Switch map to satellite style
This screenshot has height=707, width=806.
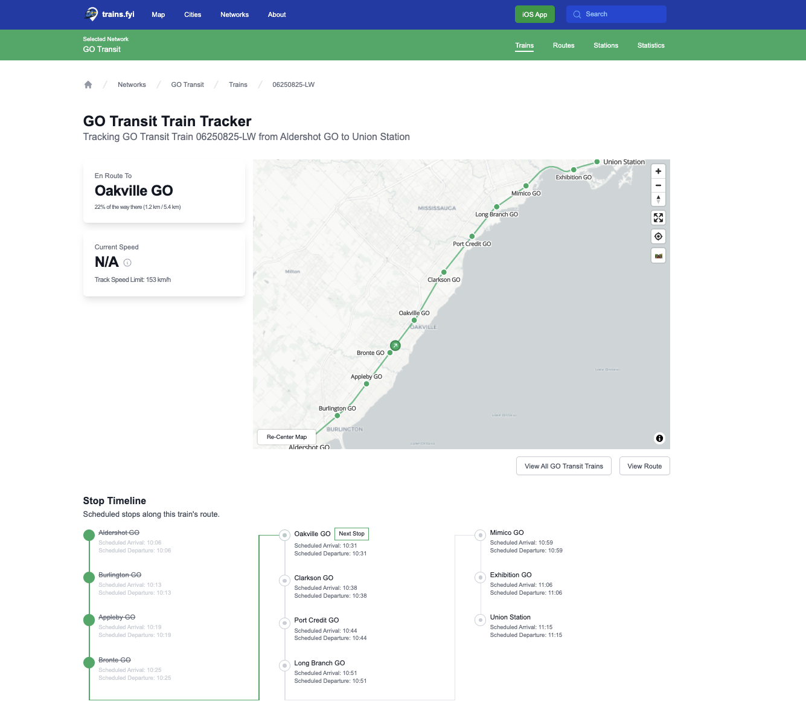coord(658,256)
